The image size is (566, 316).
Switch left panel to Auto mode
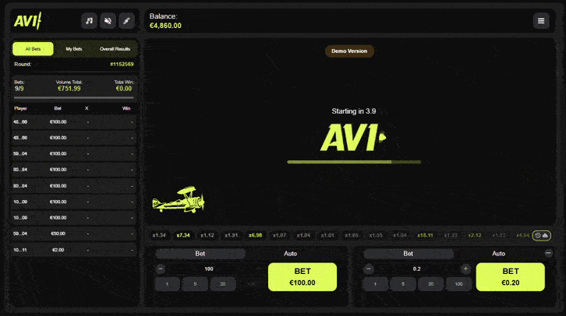coord(290,253)
